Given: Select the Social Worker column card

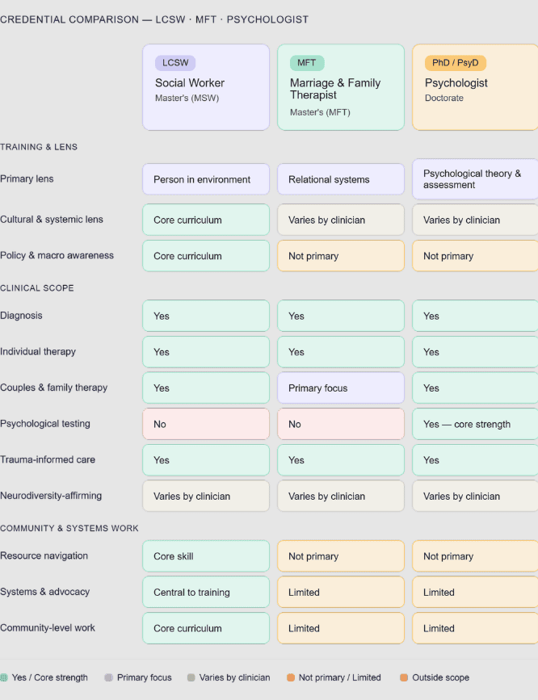Looking at the screenshot, I should [205, 87].
